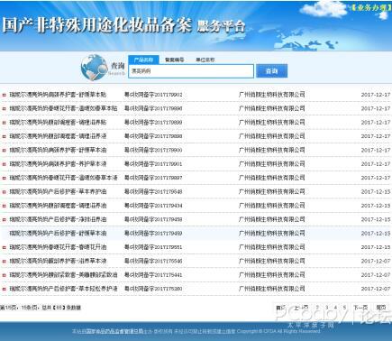The width and height of the screenshot is (392, 341).
Task: Open product ending 滋养草本液
Action: coord(58,261)
